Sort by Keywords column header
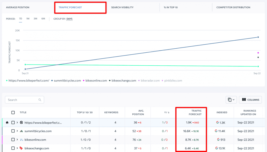This screenshot has width=267, height=152. [111, 113]
